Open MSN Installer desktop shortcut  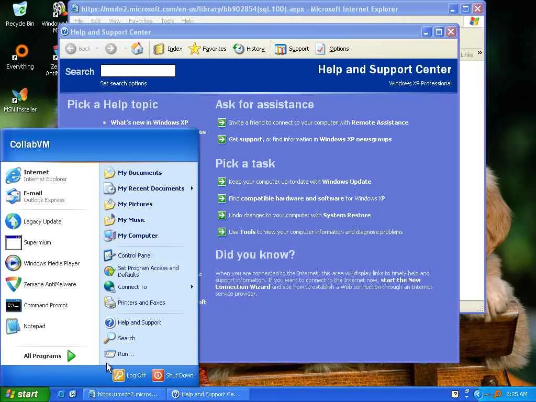(20, 100)
